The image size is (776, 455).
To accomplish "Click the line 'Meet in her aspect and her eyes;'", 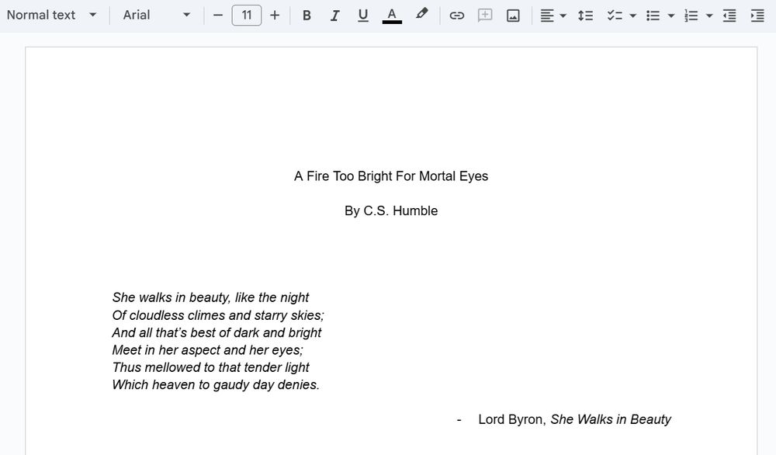I will [x=208, y=350].
